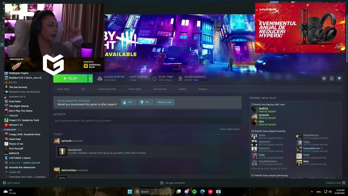Image resolution: width=348 pixels, height=196 pixels.
Task: Click PeterNebunu's avatar in recently played
Action: pos(299,136)
